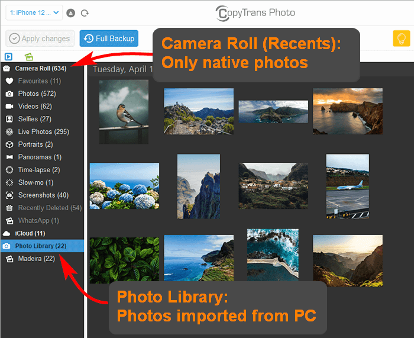The width and height of the screenshot is (414, 338).
Task: Click the capture-frame icon beside Screenshots
Action: [9, 195]
